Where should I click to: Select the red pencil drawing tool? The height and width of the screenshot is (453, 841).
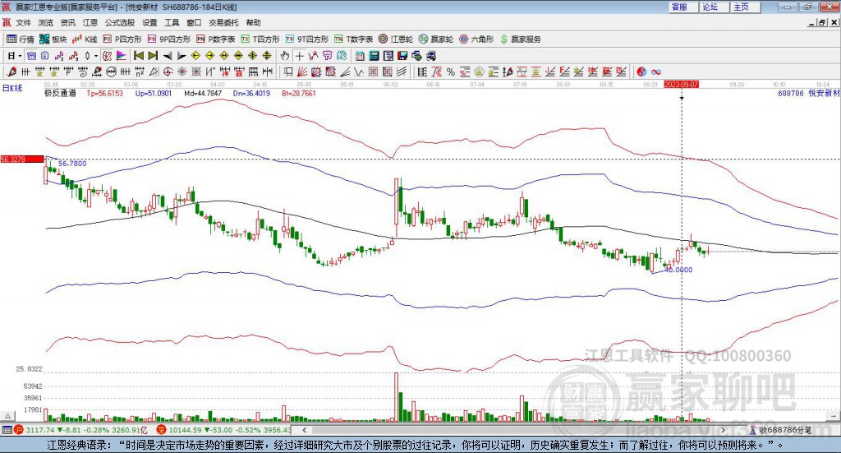point(11,72)
